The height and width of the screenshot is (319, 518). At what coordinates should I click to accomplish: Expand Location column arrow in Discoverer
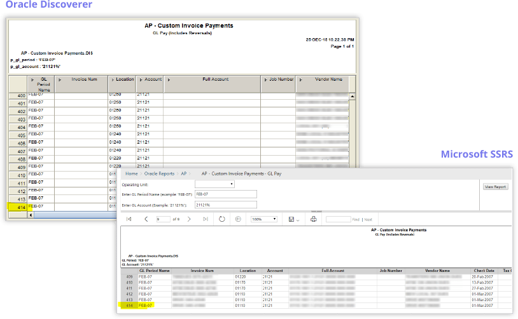coord(113,80)
